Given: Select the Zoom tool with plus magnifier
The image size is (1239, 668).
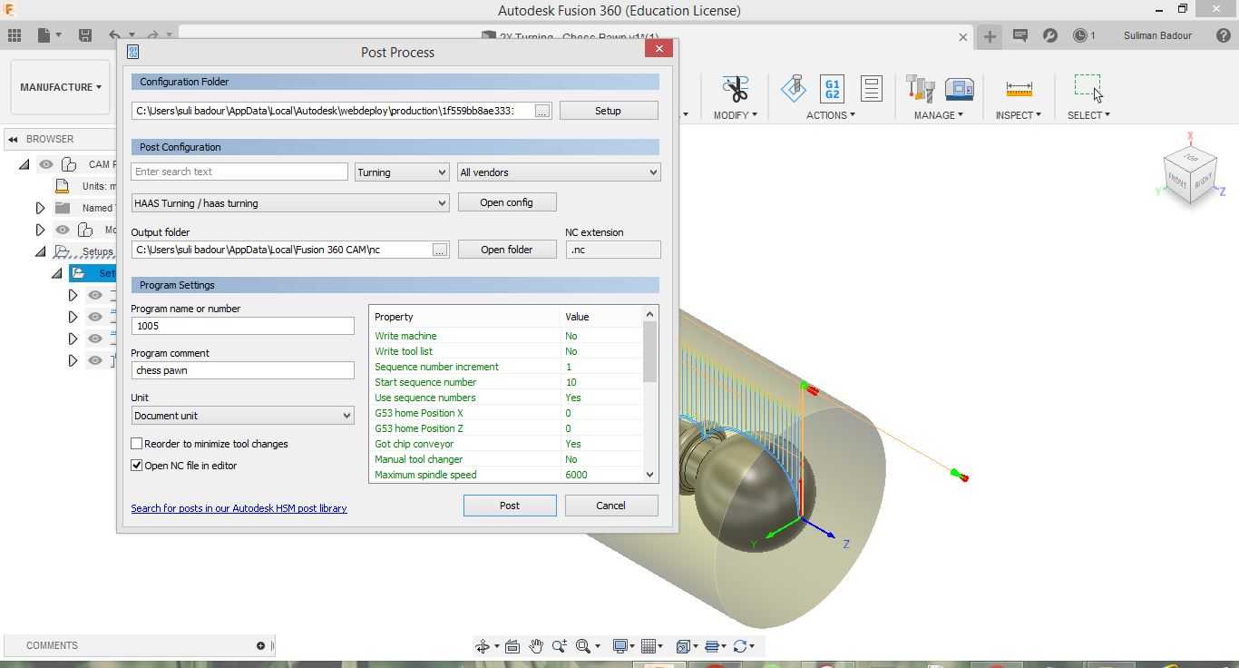Looking at the screenshot, I should pyautogui.click(x=560, y=646).
